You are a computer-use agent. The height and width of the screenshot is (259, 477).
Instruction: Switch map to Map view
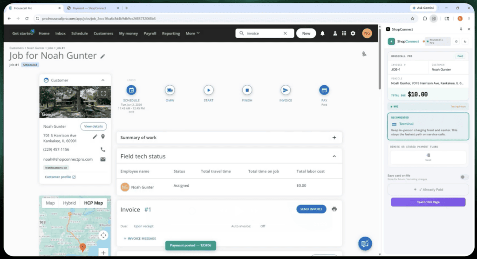(x=50, y=203)
